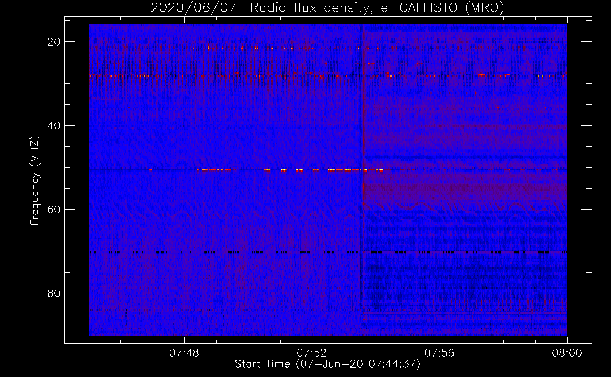Click the 60 frequency tick label
This screenshot has width=611, height=377.
[x=54, y=209]
